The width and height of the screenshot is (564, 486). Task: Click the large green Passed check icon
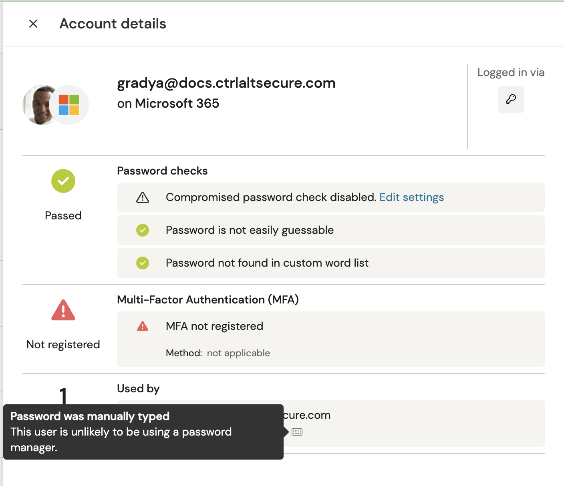[x=63, y=181]
